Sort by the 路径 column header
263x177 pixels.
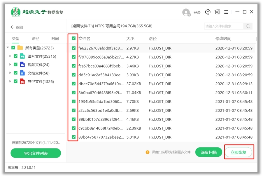click(152, 39)
